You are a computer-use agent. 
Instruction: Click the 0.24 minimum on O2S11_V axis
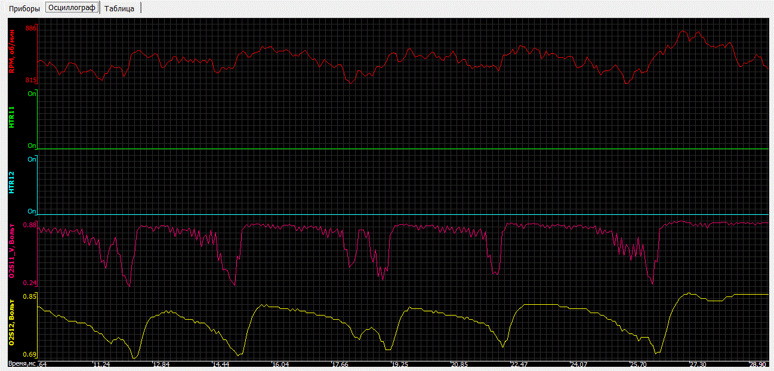point(30,283)
